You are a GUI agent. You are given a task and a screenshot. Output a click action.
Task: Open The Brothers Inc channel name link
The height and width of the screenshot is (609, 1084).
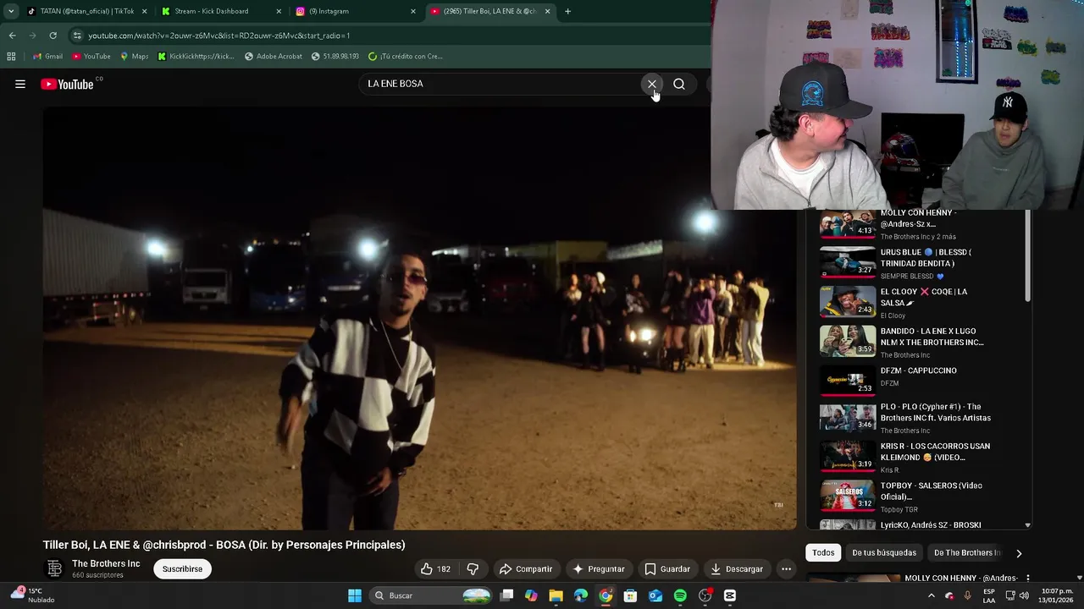click(x=106, y=563)
